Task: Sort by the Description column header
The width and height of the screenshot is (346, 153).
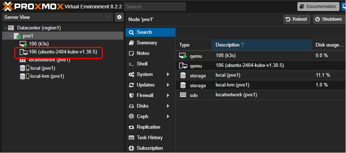Action: tap(262, 45)
